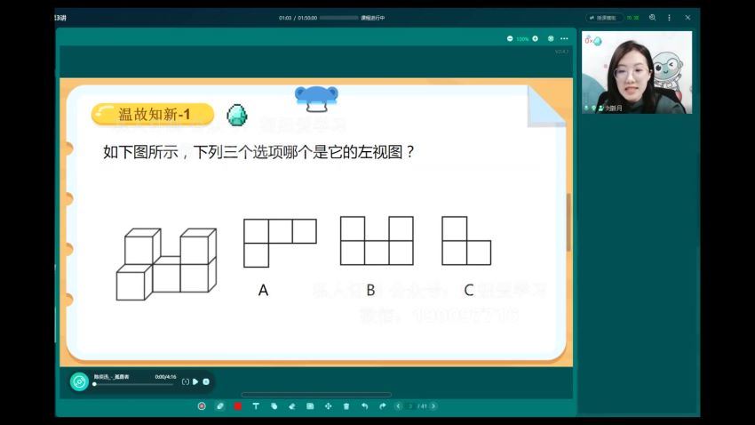Click the 100% zoom level text
755x425 pixels.
(522, 39)
